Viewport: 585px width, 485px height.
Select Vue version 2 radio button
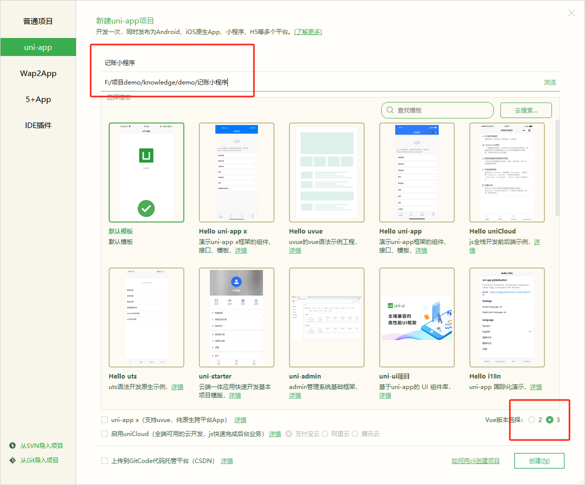click(x=531, y=420)
